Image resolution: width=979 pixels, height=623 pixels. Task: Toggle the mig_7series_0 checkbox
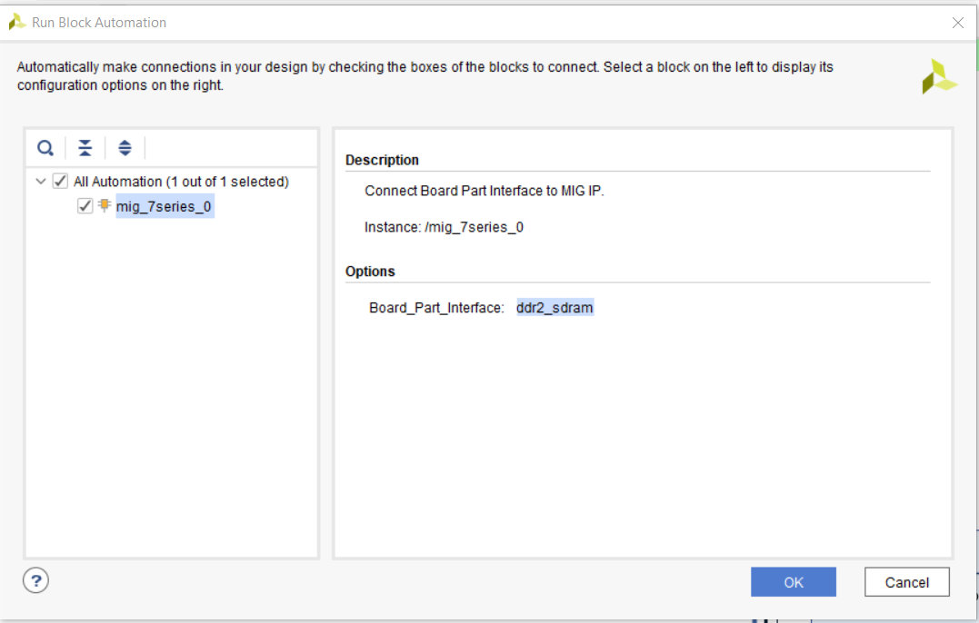[x=85, y=206]
